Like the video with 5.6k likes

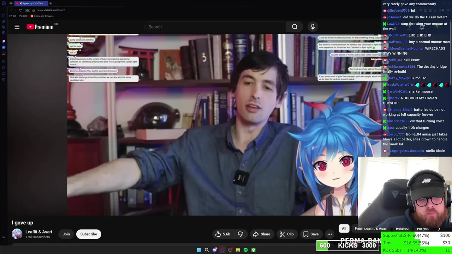point(223,234)
